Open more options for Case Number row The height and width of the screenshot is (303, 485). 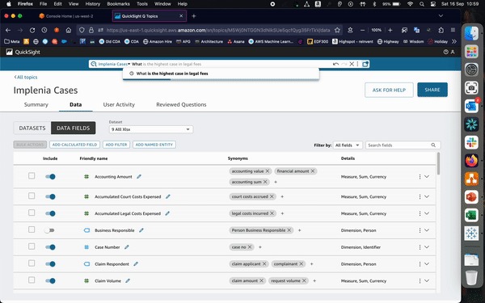click(420, 247)
